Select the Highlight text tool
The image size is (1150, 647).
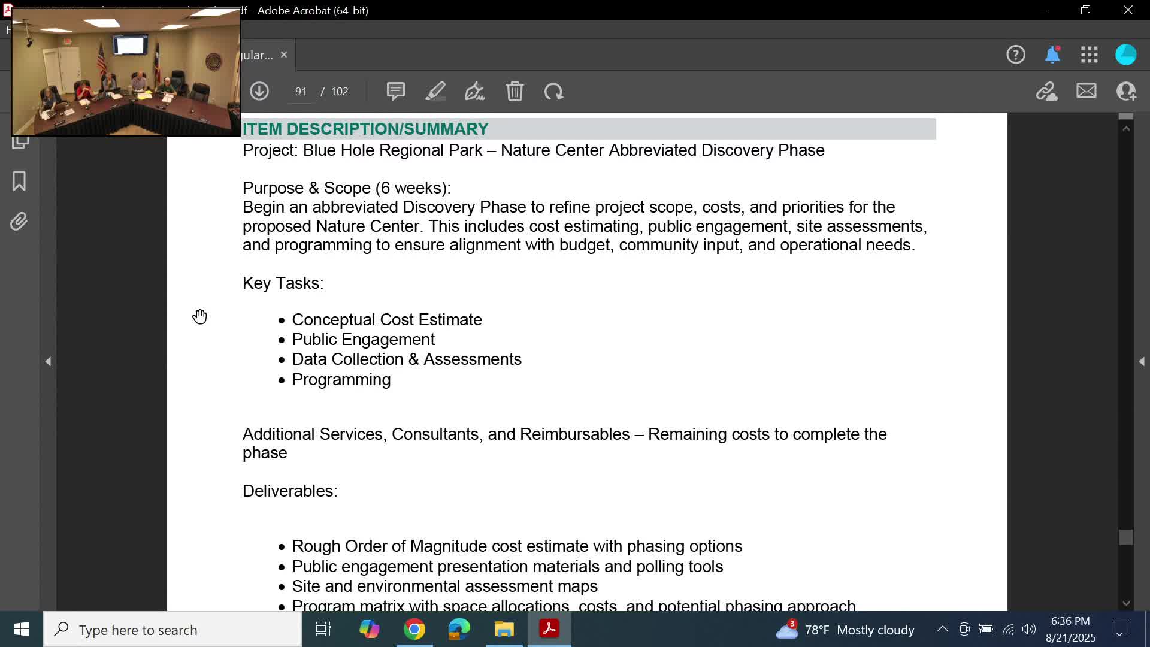pos(435,91)
